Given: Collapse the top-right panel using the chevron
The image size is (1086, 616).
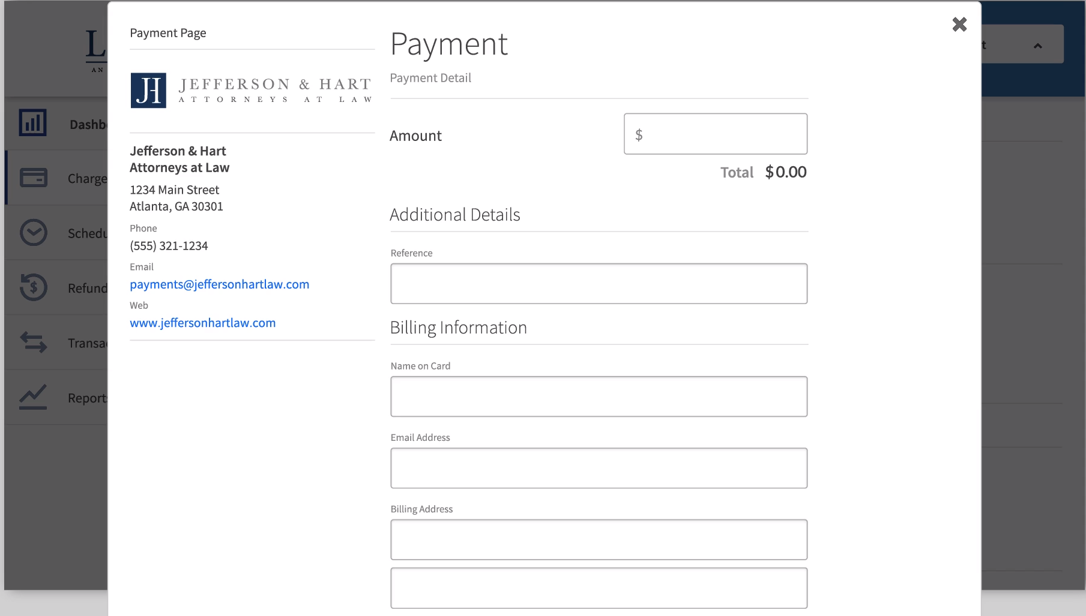Looking at the screenshot, I should (1038, 44).
